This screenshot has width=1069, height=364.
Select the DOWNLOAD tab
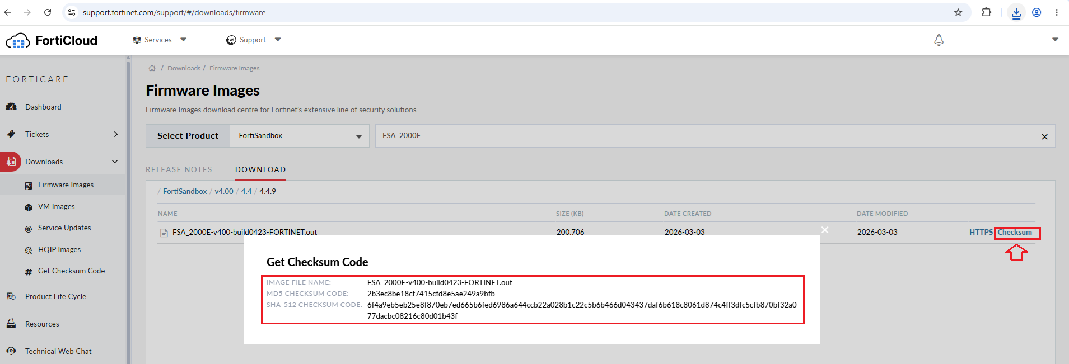pos(260,169)
